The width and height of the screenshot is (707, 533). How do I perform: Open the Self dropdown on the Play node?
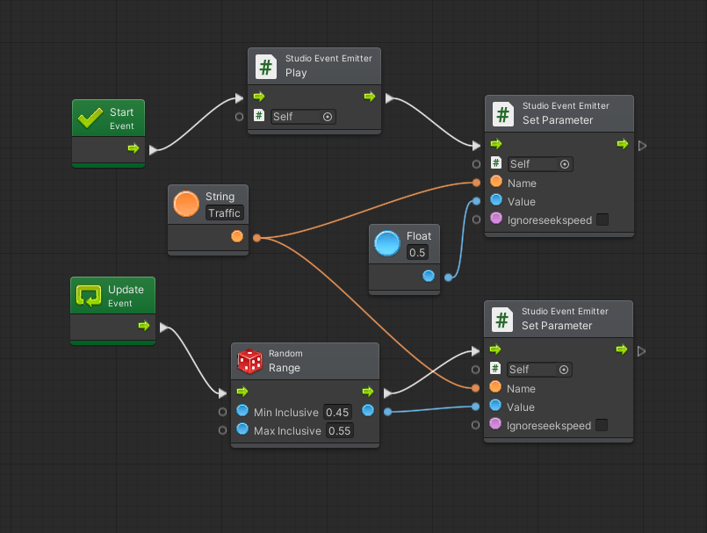click(x=299, y=115)
